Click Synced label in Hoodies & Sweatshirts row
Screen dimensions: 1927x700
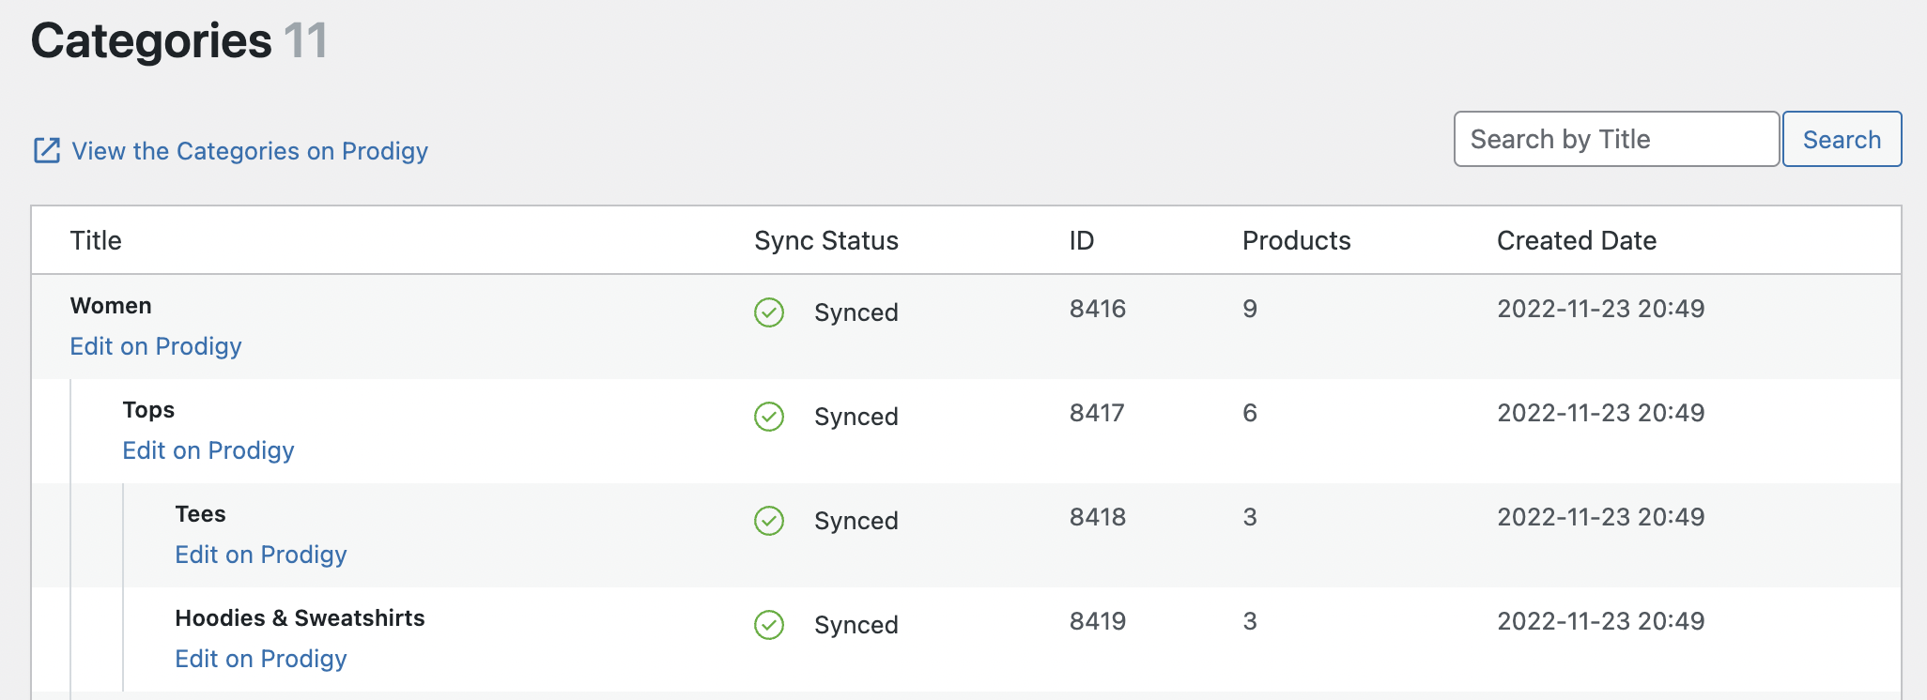(x=856, y=625)
